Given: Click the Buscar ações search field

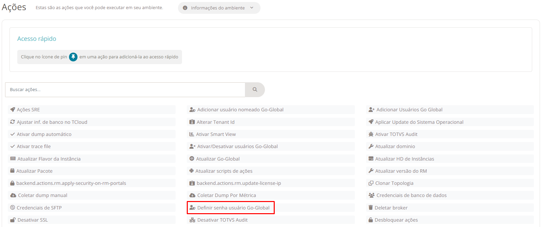Looking at the screenshot, I should coord(125,90).
